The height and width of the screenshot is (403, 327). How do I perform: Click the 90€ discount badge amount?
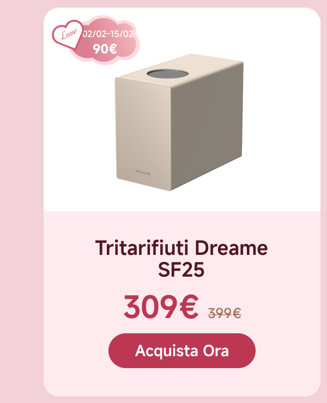coord(105,48)
